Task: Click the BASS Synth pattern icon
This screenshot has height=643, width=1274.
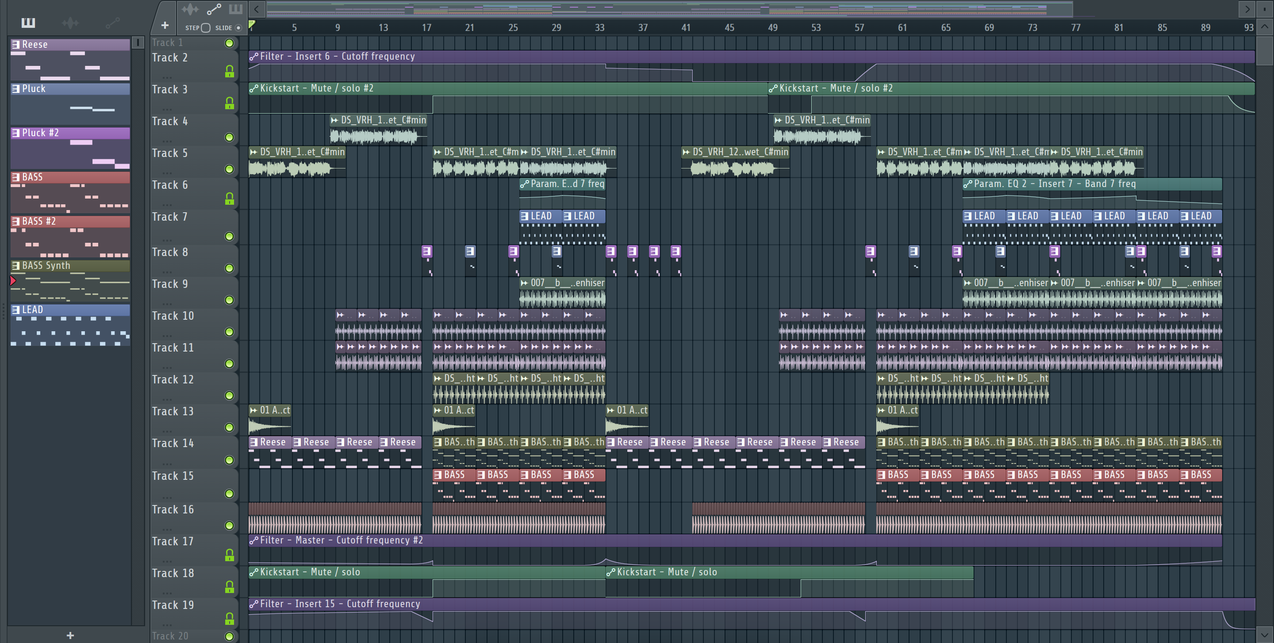Action: click(x=16, y=265)
